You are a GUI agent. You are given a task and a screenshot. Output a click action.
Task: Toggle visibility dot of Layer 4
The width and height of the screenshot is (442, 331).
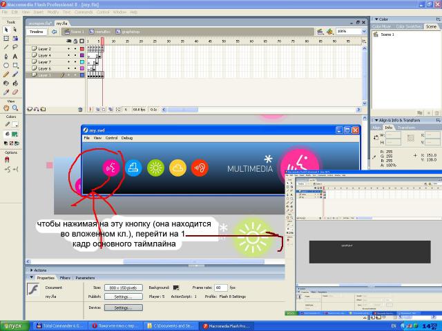tap(68, 55)
